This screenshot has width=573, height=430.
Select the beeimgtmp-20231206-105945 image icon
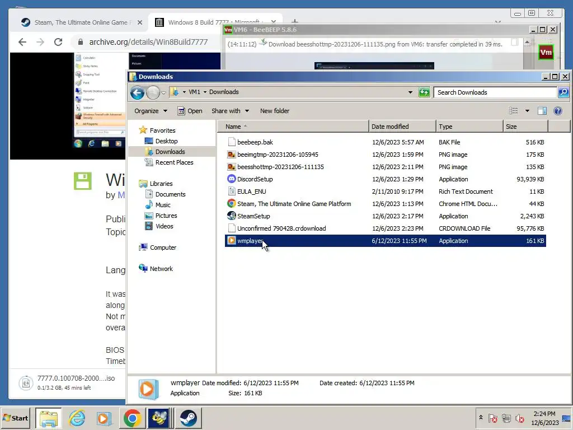pyautogui.click(x=231, y=155)
